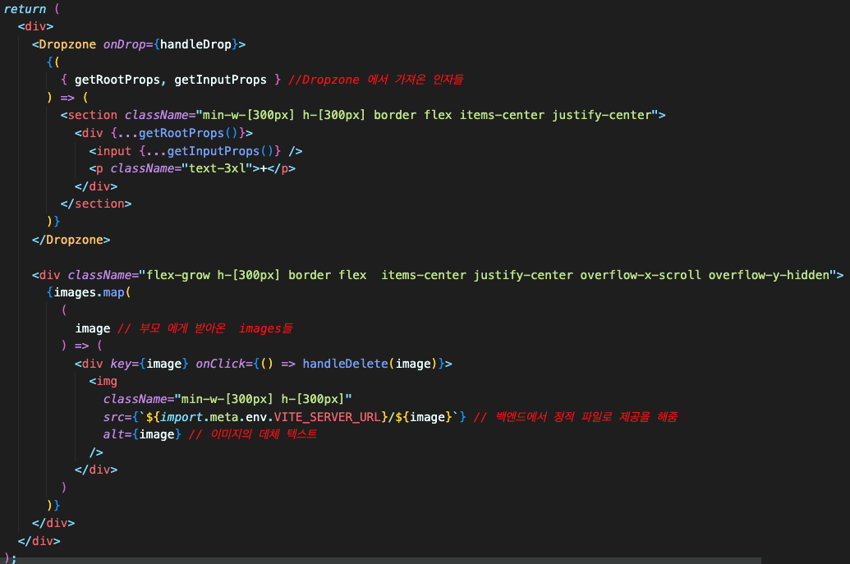Click the horizontal scrollbar at bottom
The image size is (850, 564).
[380, 561]
